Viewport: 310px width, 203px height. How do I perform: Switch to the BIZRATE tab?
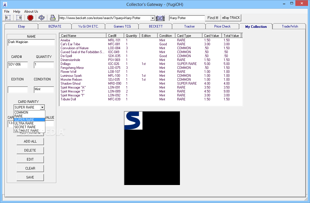(55, 26)
